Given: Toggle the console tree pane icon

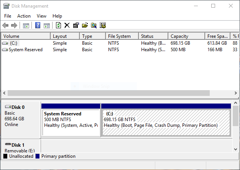Looking at the screenshot, I should 26,26.
